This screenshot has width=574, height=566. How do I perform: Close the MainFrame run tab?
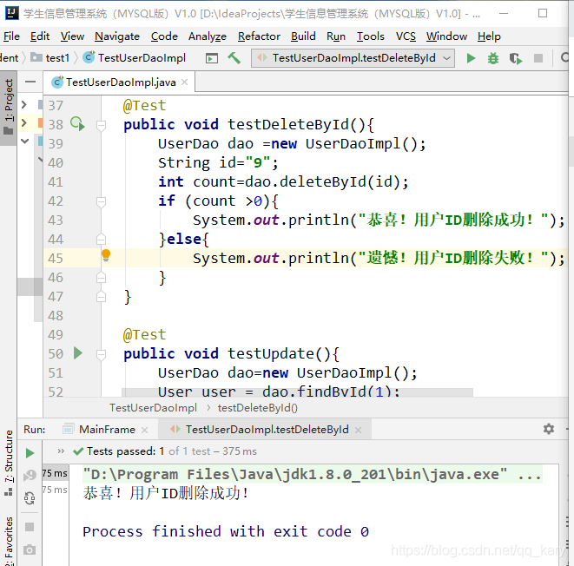145,430
